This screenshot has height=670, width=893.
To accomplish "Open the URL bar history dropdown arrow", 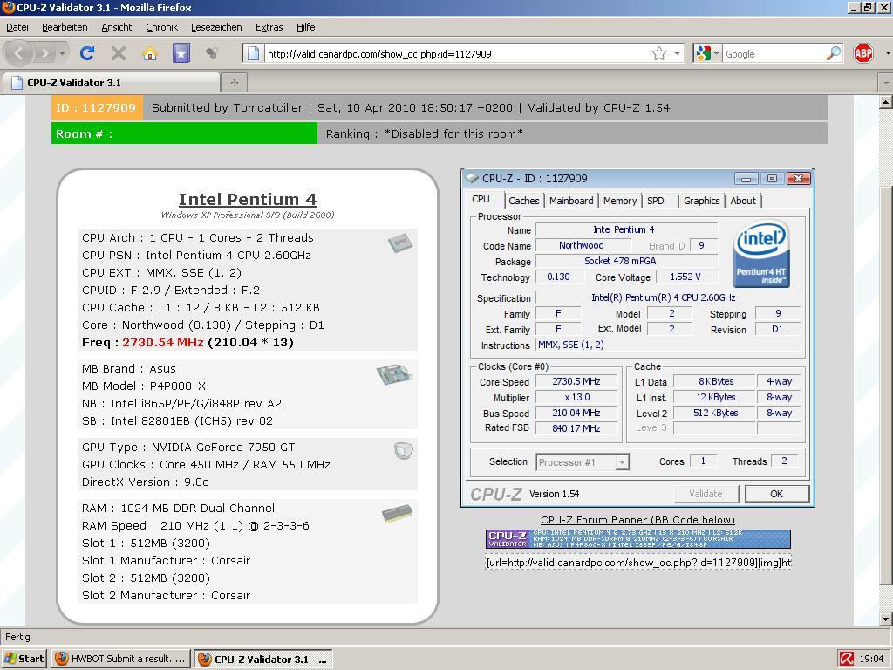I will coord(677,53).
